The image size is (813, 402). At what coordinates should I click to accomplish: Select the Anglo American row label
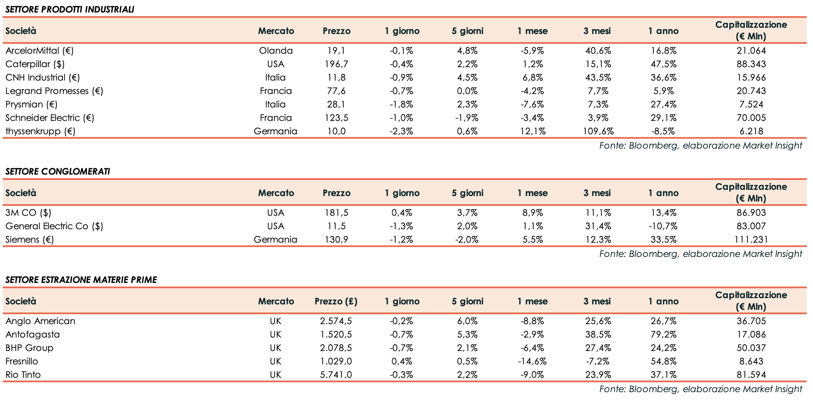pos(40,321)
